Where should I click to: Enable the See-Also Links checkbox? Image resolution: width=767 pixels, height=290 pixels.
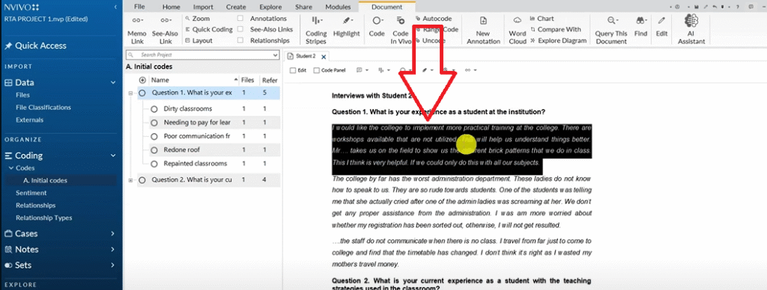[x=240, y=29]
